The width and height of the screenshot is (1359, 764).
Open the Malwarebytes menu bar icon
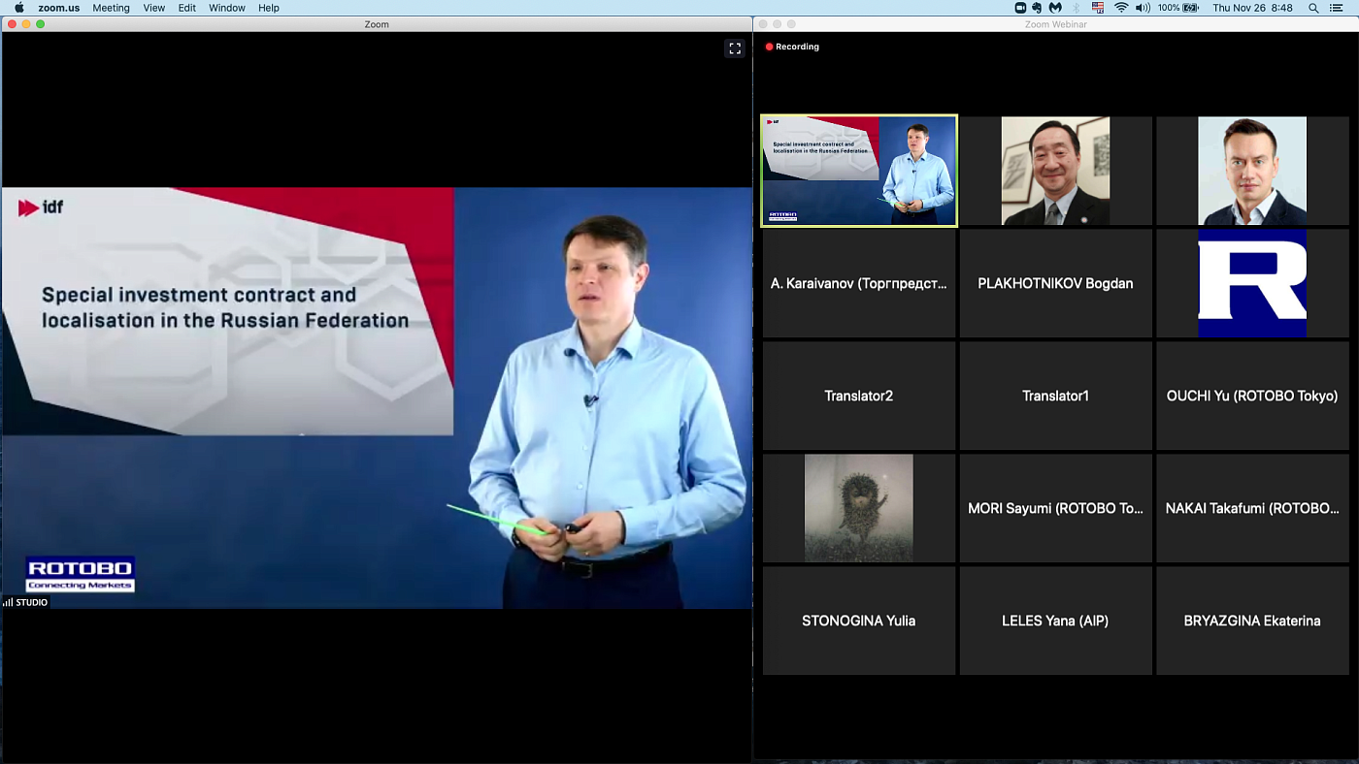coord(1056,8)
